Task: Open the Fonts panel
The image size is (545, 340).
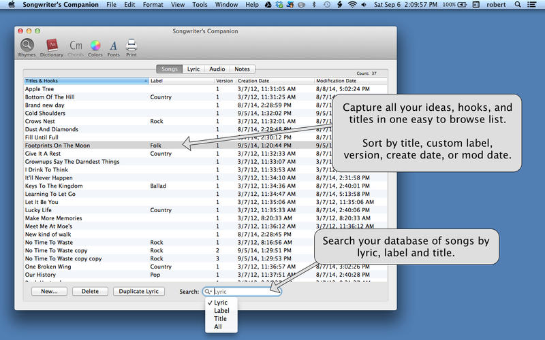Action: (x=113, y=46)
